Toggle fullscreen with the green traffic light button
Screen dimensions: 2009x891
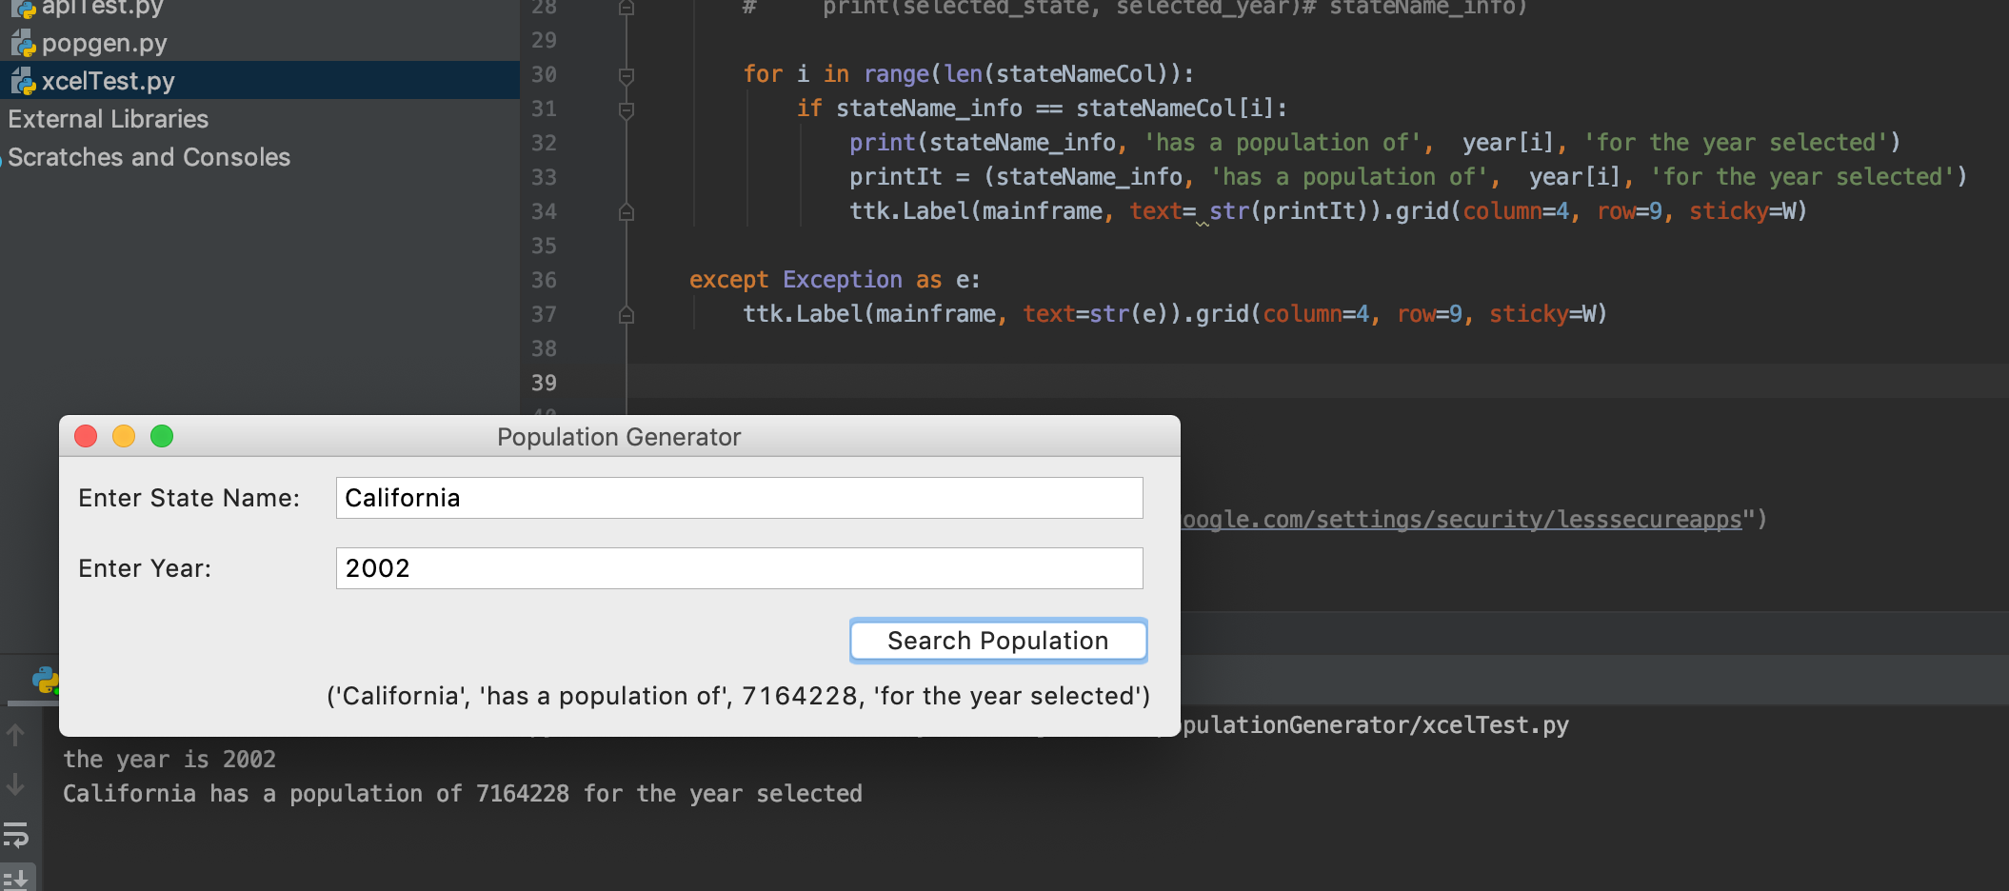point(162,436)
